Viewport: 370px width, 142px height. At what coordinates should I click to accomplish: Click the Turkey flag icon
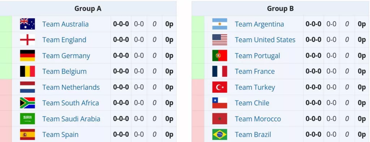220,87
